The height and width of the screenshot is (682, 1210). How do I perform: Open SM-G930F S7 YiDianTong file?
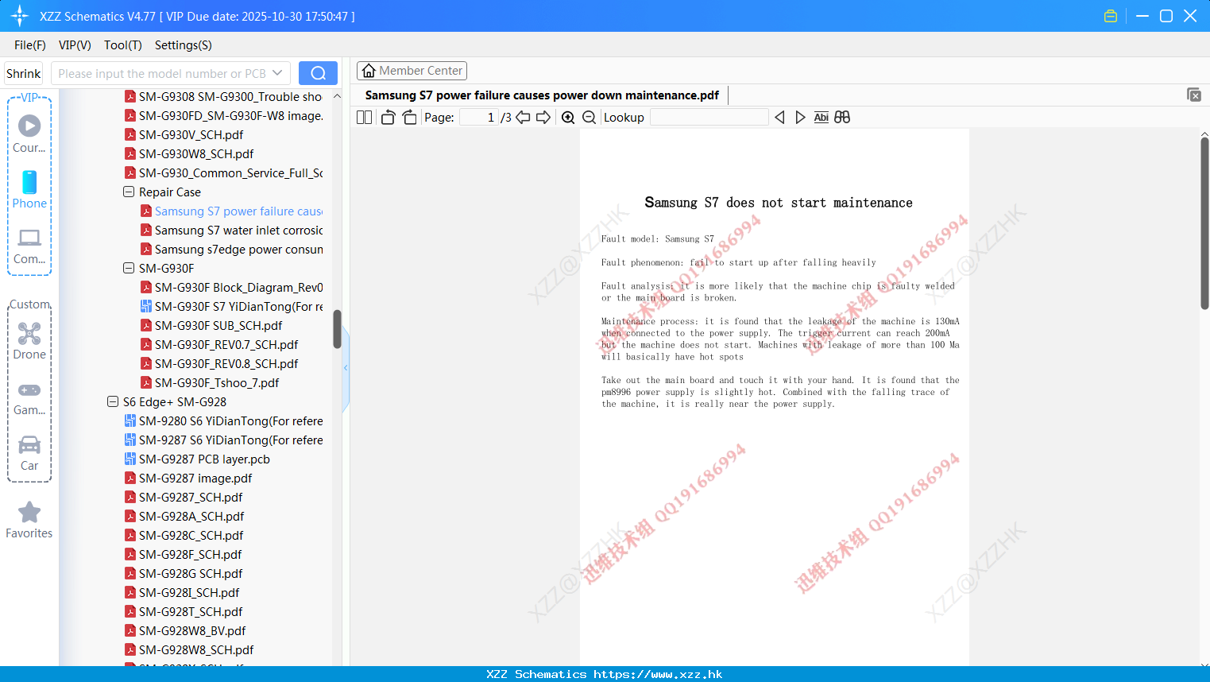coord(231,306)
